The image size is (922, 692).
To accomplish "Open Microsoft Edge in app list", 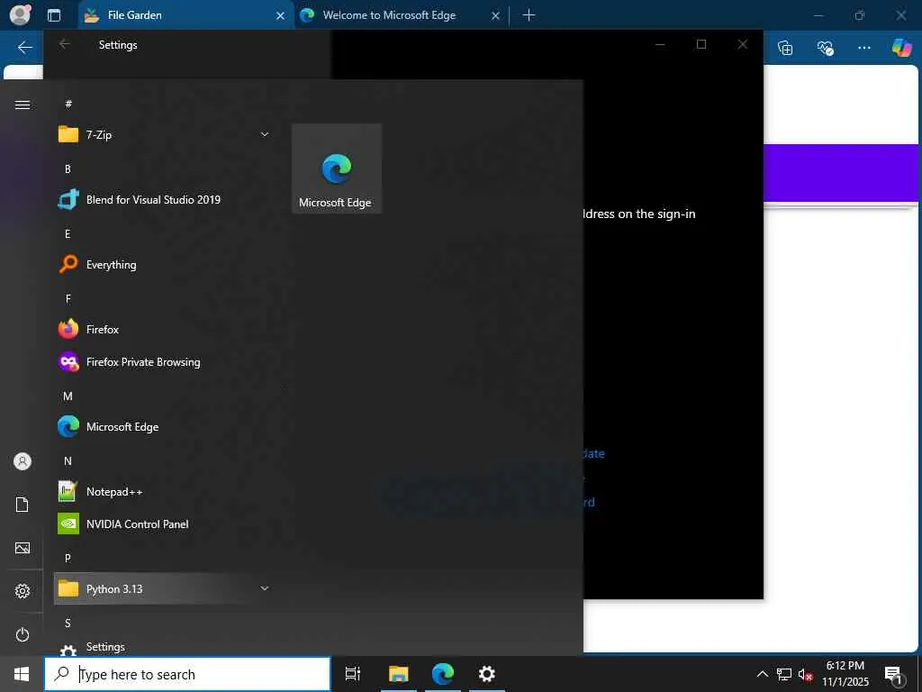I will 165,426.
